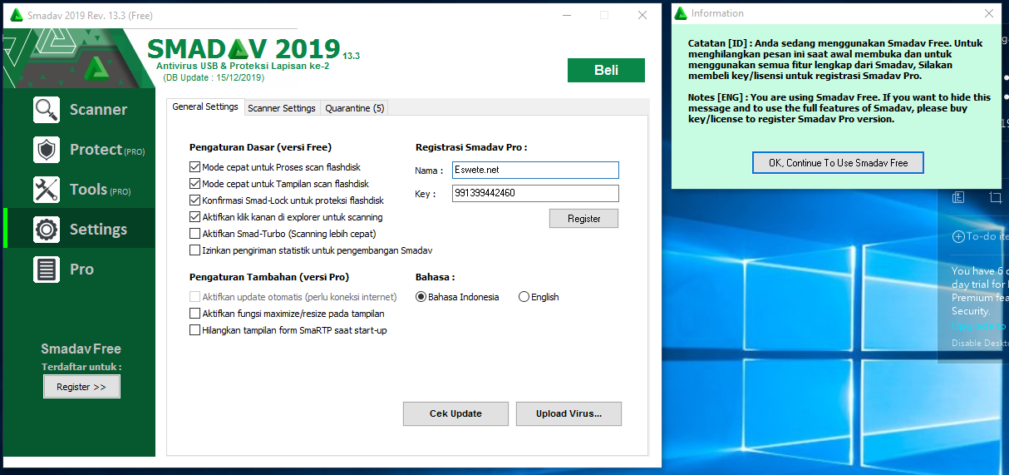Enable Aktifkan Smad-Turbo scanning option
This screenshot has width=1009, height=475.
[x=195, y=234]
